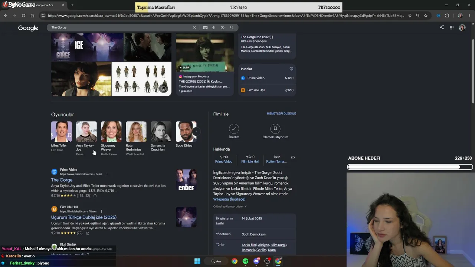
Task: Click the Hizmetleri Düzenle link
Action: [x=281, y=113]
